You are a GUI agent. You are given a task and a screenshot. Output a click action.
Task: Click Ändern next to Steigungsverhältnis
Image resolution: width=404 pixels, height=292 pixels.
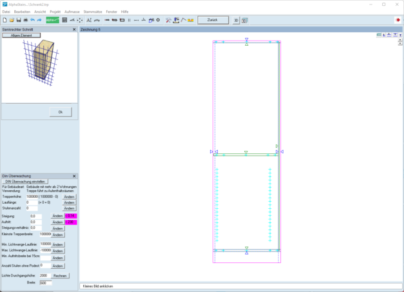tap(57, 228)
